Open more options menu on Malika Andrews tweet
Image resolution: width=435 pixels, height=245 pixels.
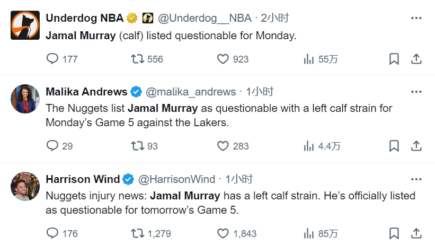416,92
